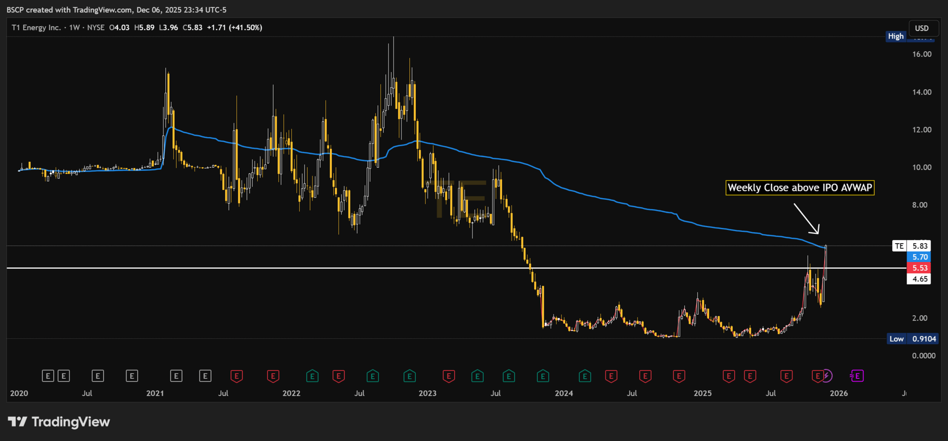Click the 2.00 price axis label
The height and width of the screenshot is (441, 948).
pos(920,318)
